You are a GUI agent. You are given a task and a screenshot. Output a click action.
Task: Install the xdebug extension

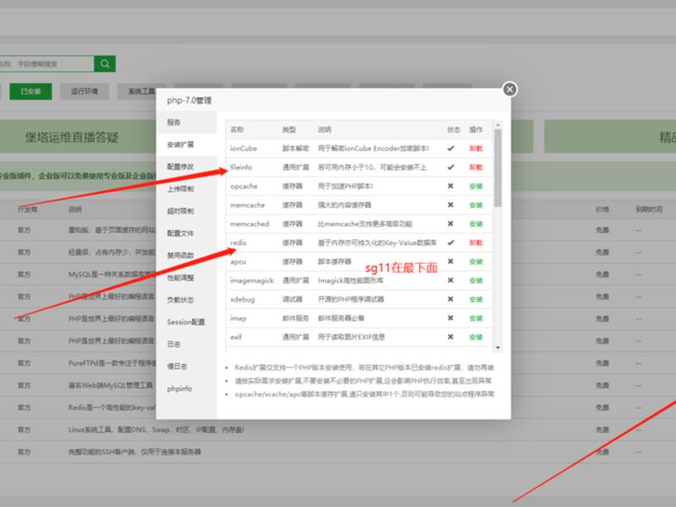point(476,299)
